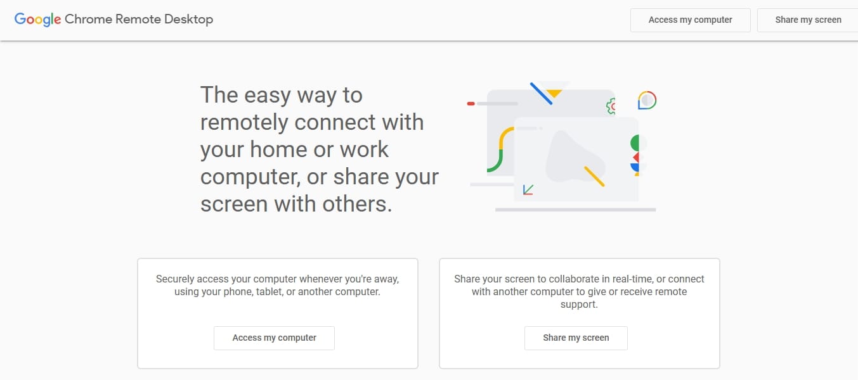Click the blue diagonal line in the illustration
The height and width of the screenshot is (380, 858).
pos(541,93)
